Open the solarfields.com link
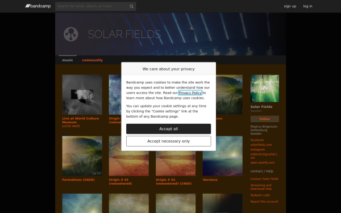This screenshot has width=341, height=213. [x=261, y=145]
